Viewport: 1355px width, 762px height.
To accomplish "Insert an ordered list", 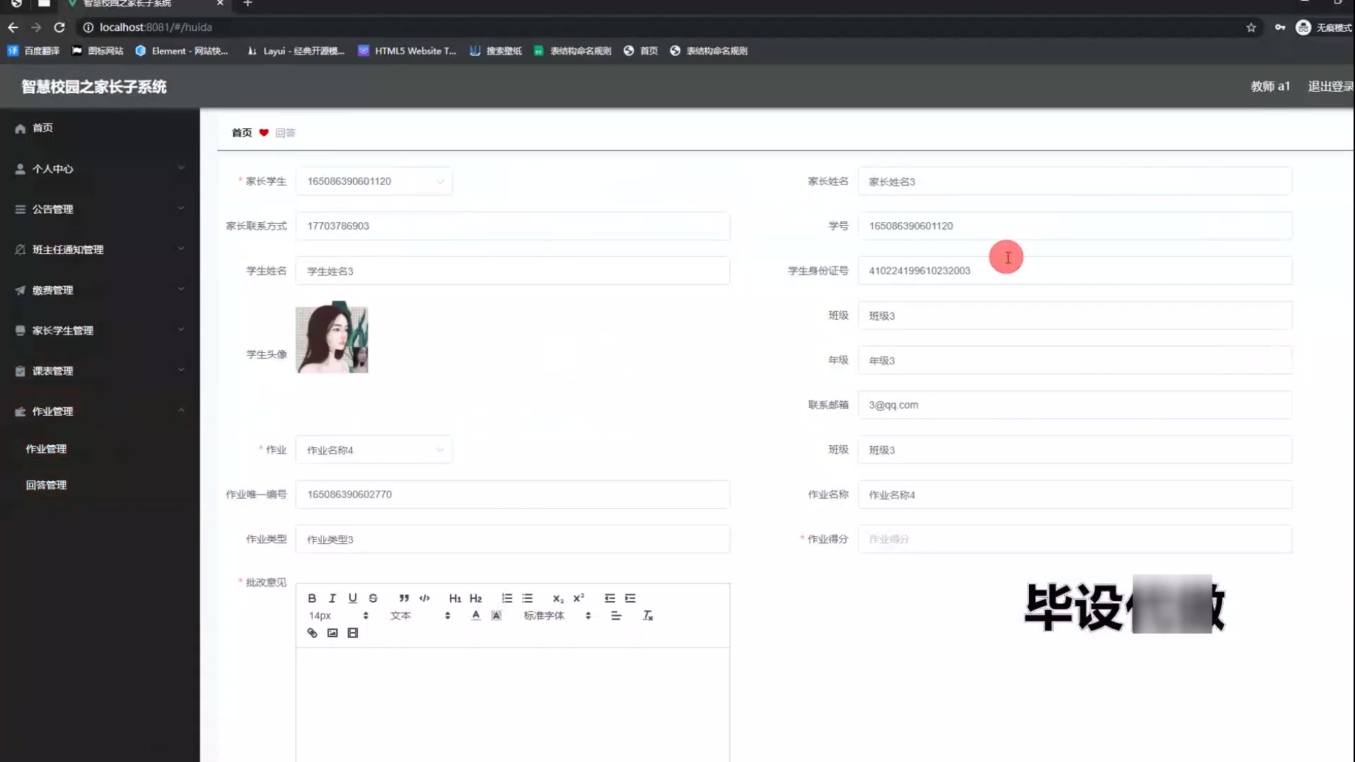I will pos(507,598).
